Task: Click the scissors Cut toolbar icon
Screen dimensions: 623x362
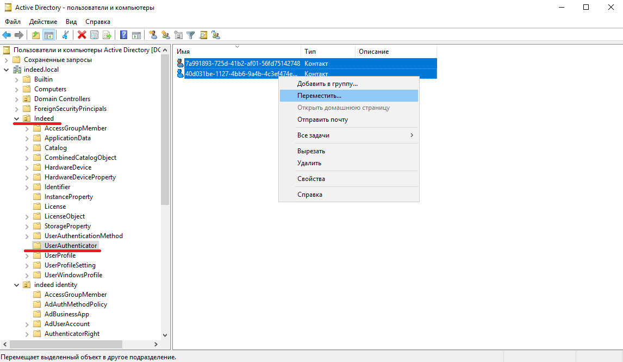Action: (65, 35)
